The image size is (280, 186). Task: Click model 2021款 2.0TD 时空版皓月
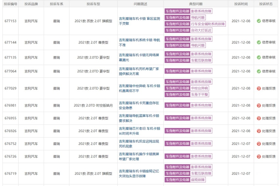click(93, 106)
